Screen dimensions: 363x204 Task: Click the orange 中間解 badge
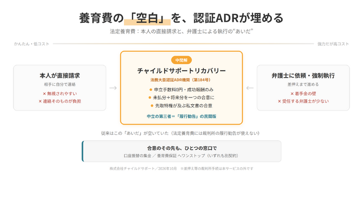coord(181,60)
